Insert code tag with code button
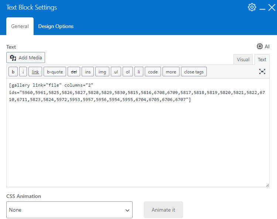Screen dimensions: 277x219 153,72
